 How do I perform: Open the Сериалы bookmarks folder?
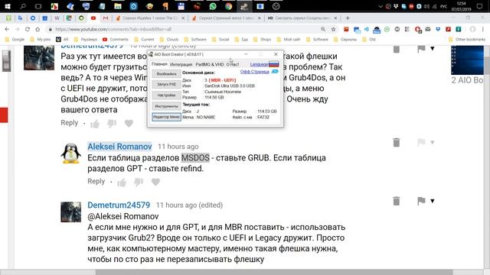[345, 39]
